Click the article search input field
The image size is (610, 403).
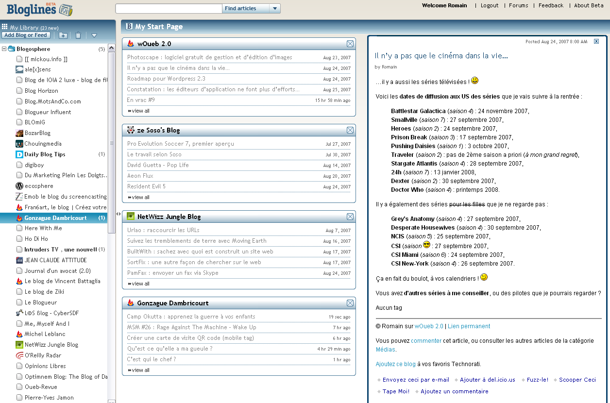[169, 9]
